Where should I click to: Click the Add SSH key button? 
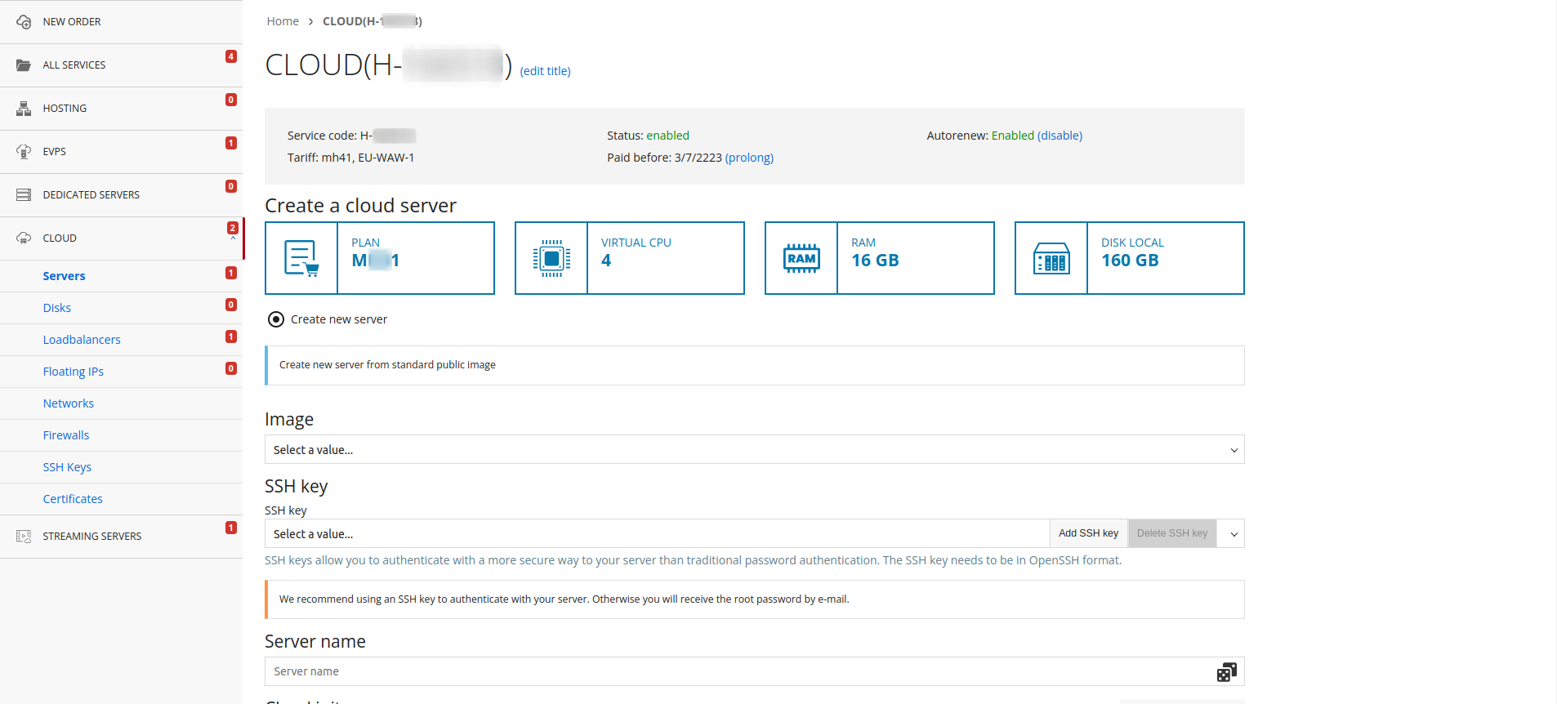[1088, 533]
